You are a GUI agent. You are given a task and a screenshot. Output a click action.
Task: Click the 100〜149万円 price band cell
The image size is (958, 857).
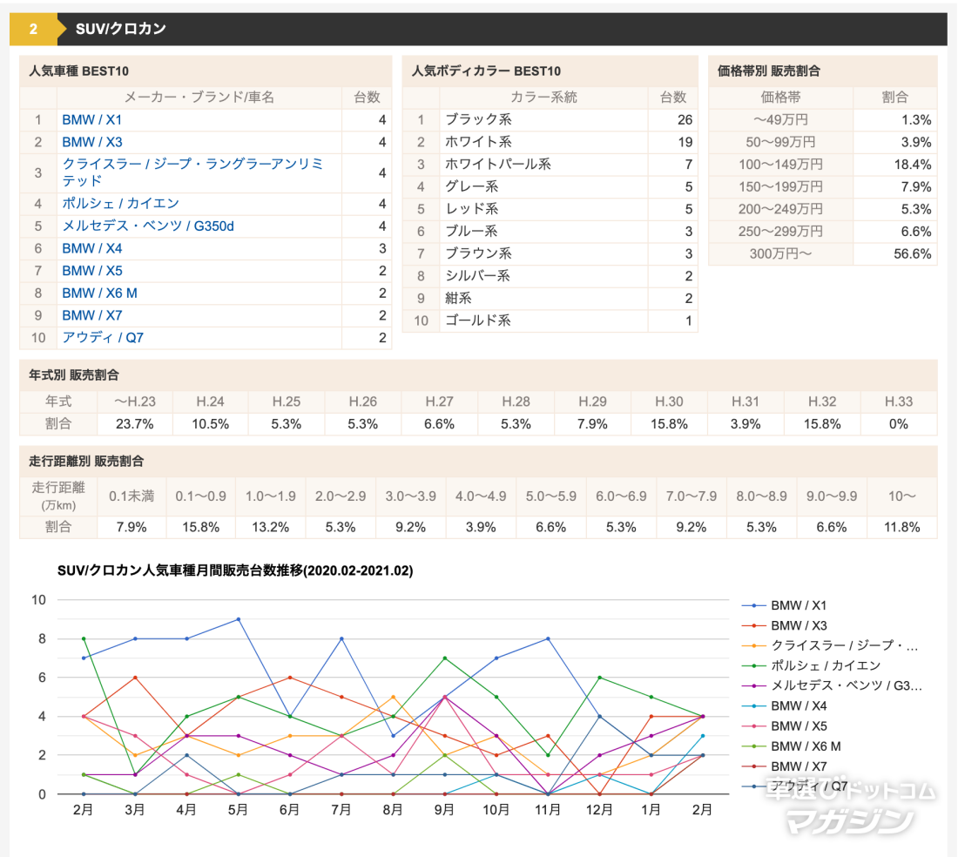[x=780, y=165]
